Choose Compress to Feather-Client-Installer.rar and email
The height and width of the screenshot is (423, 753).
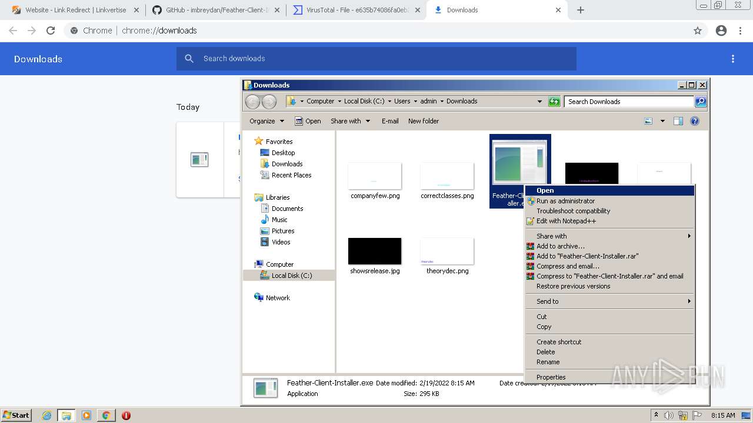tap(609, 276)
